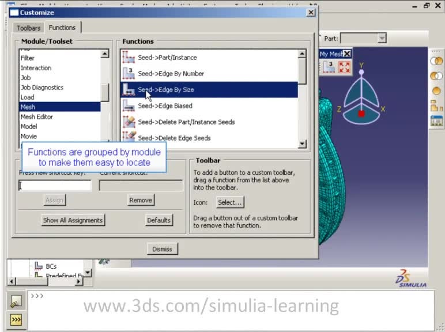Click orange blocks icon in right toolbar
445x332 pixels.
coord(436,105)
